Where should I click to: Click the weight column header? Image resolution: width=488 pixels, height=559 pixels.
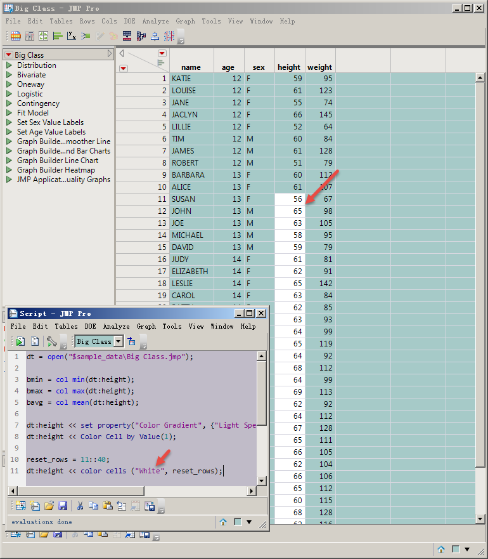(x=319, y=67)
